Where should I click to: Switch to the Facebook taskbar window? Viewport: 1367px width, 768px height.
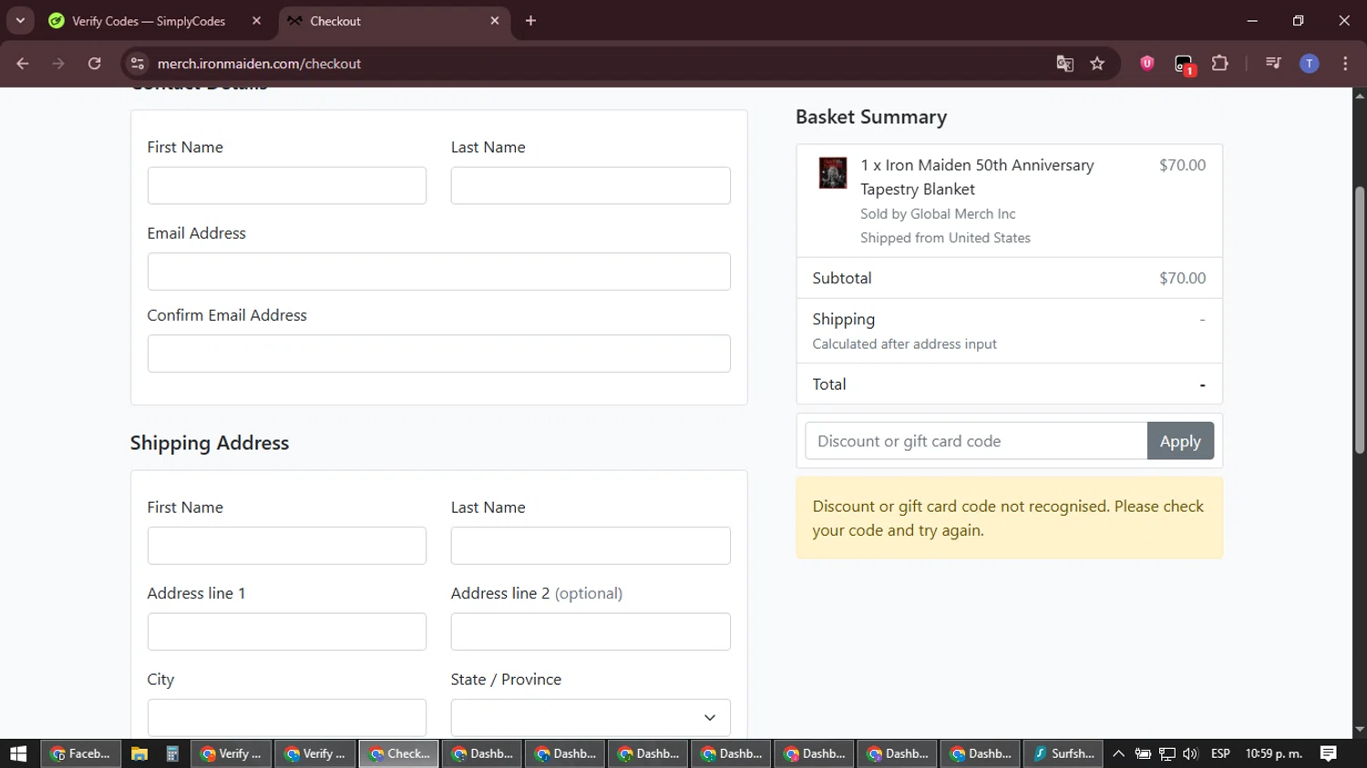[80, 753]
